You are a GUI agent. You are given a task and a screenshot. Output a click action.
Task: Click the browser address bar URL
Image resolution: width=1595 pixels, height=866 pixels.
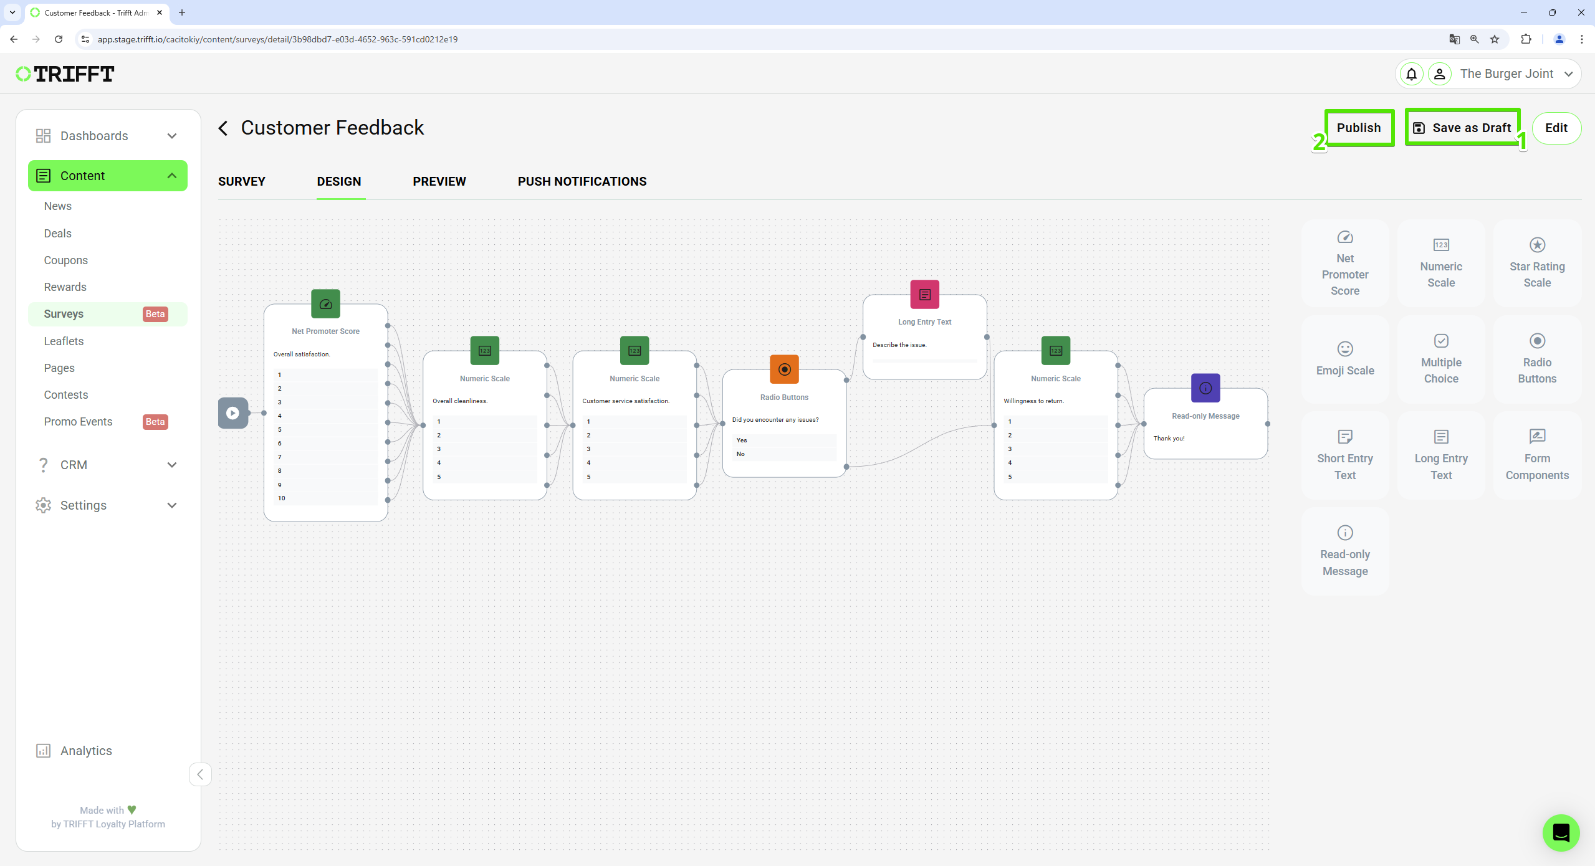tap(277, 39)
